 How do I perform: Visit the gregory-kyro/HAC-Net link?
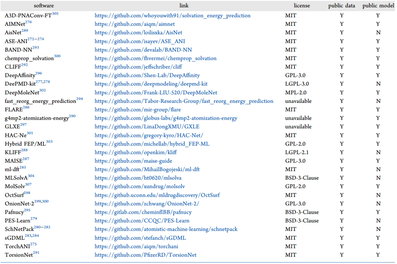(x=149, y=135)
